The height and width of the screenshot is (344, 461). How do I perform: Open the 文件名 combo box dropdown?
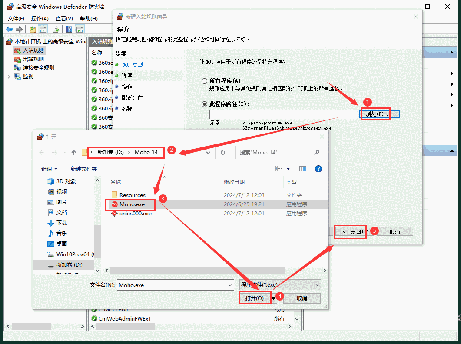230,285
